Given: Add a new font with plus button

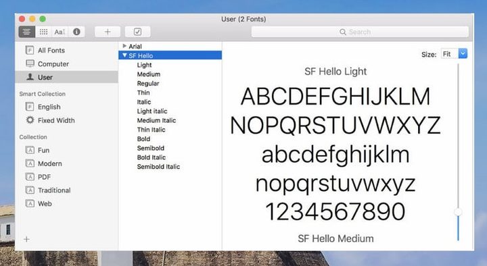Looking at the screenshot, I should pos(108,32).
